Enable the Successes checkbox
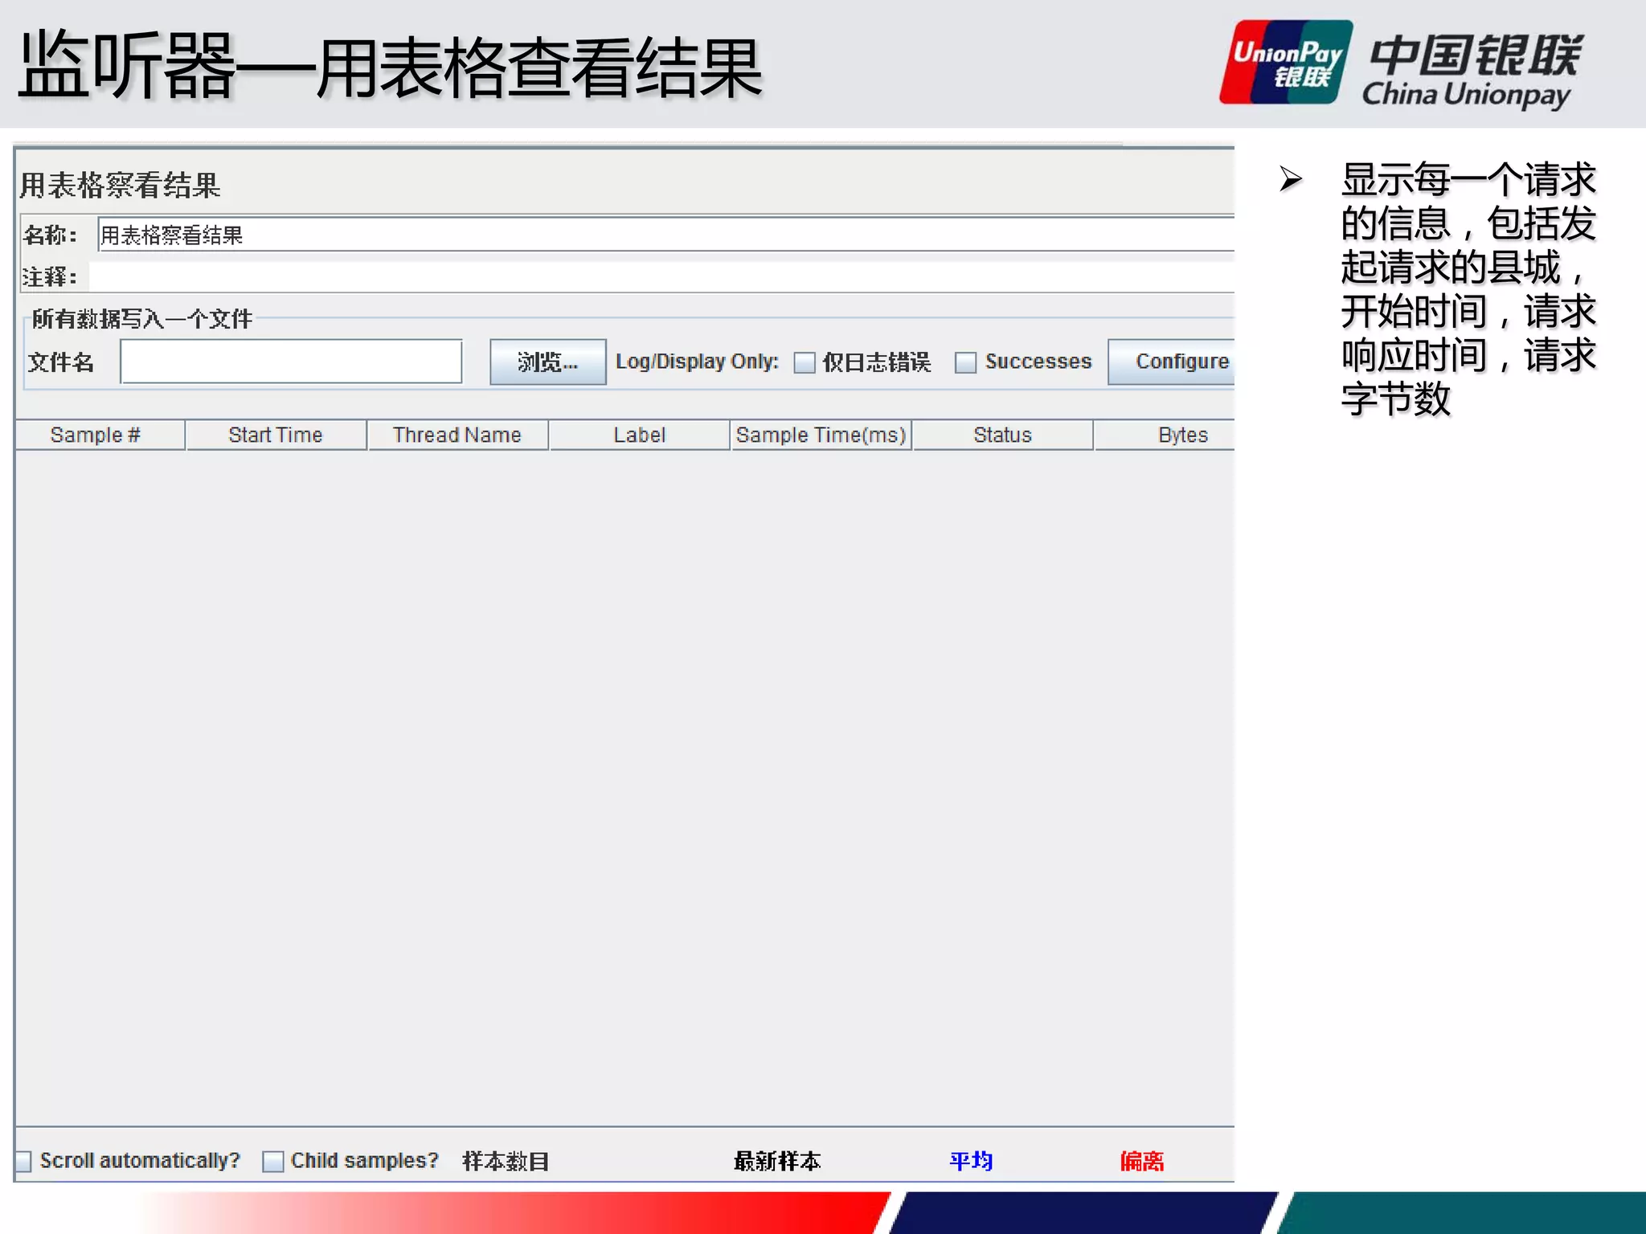Screen dimensions: 1646x1234 point(965,363)
